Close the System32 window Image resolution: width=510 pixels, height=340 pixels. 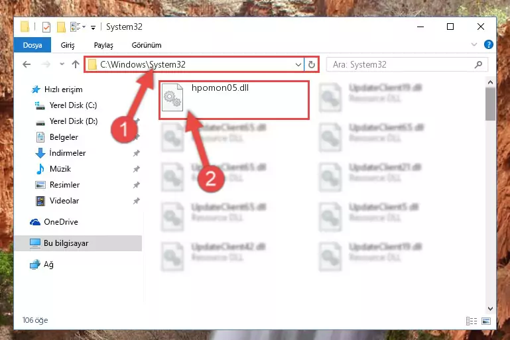pyautogui.click(x=481, y=27)
